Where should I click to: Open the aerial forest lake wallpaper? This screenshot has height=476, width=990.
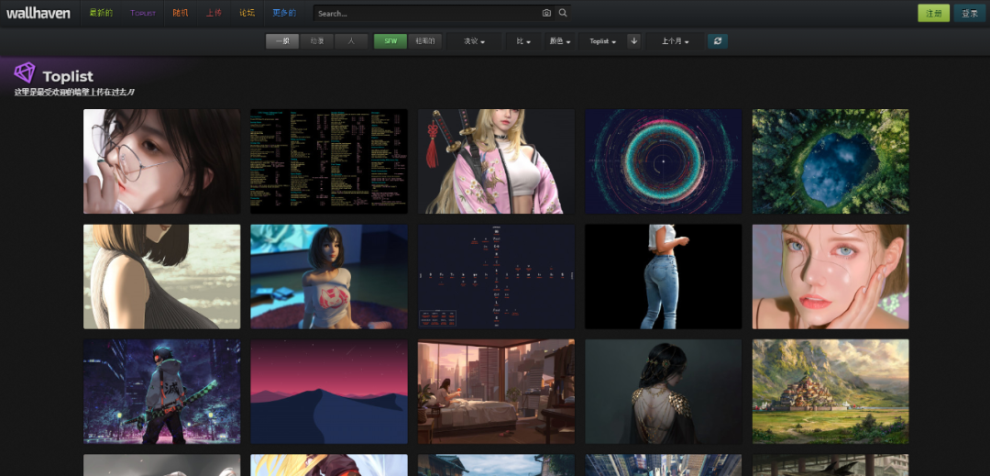point(830,161)
